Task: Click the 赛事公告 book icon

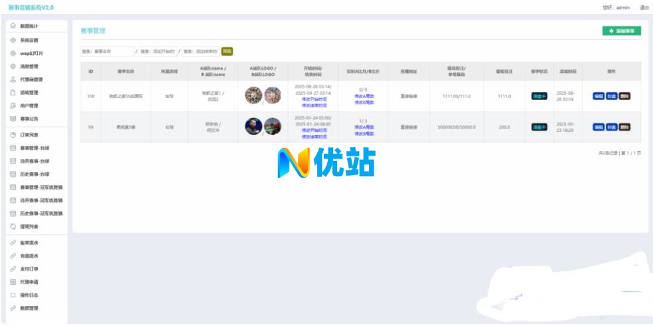Action: (x=13, y=119)
